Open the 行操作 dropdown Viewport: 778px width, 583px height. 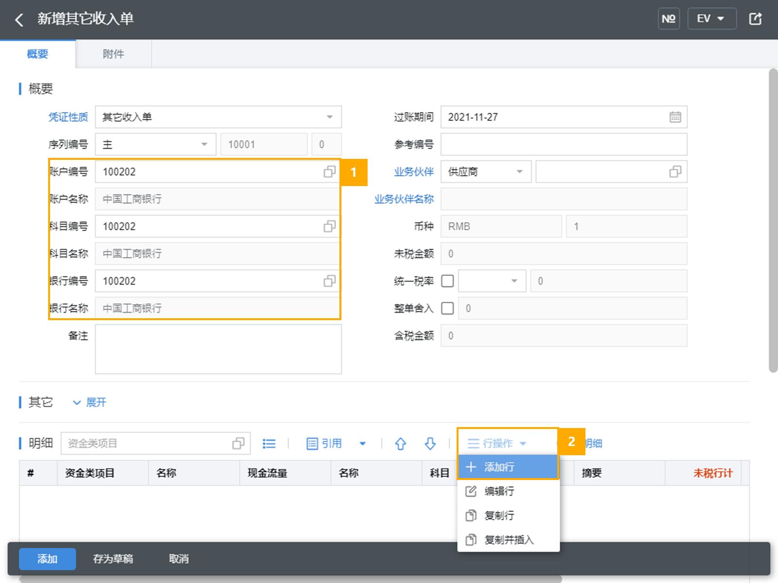pos(497,443)
